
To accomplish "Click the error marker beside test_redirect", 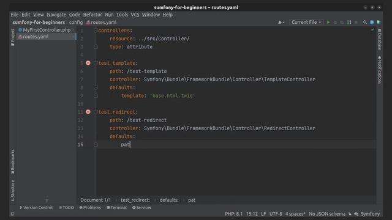I will [x=88, y=112].
